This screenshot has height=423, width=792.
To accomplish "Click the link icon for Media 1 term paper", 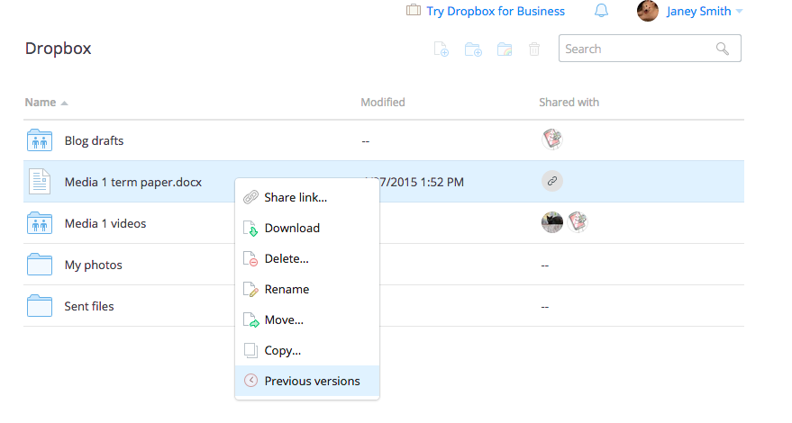I will [552, 182].
